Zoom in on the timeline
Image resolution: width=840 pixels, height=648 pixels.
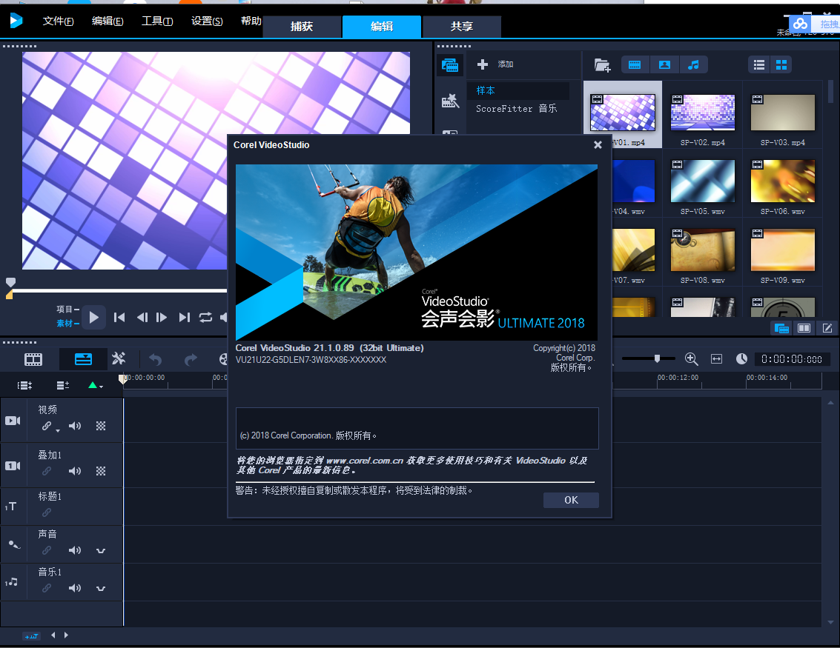click(x=691, y=359)
